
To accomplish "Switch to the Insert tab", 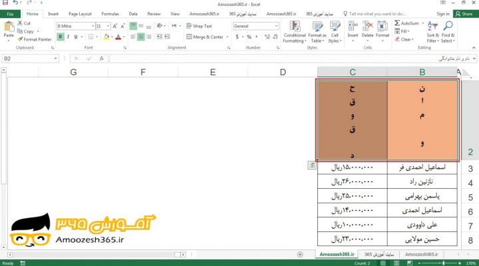I will pos(53,14).
